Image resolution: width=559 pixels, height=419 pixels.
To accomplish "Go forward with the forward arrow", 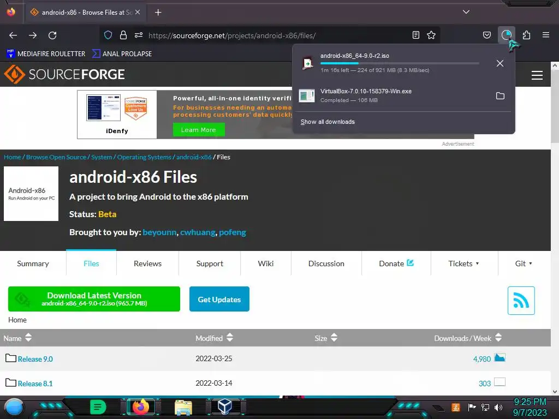I will 33,35.
